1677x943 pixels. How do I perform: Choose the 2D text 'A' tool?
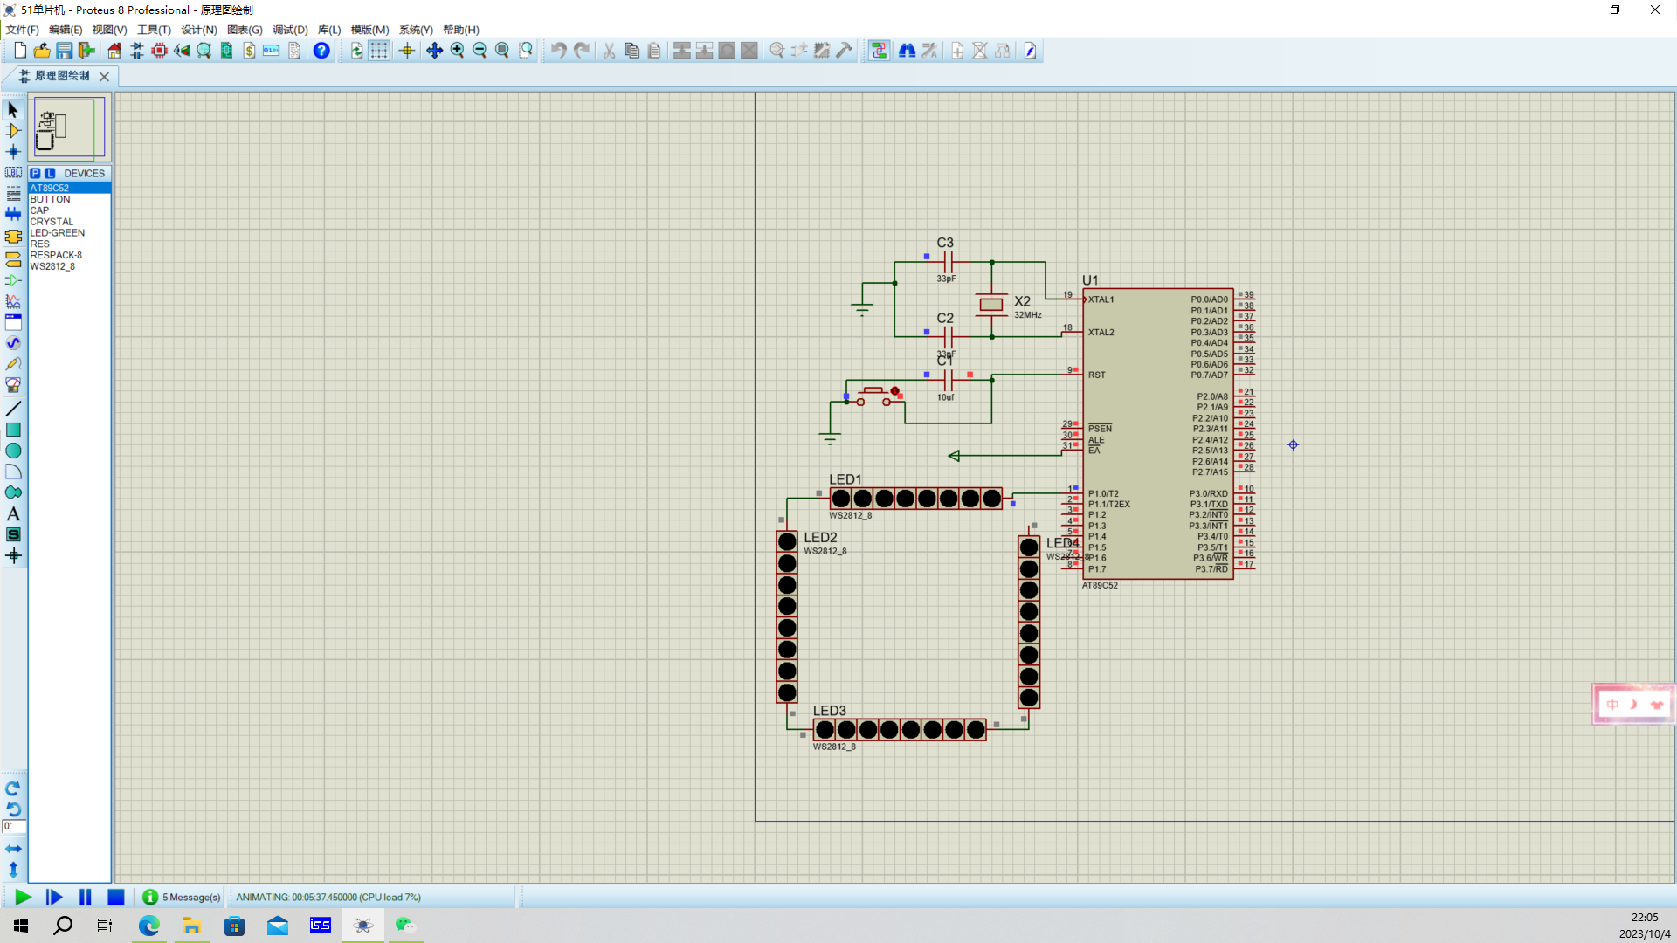click(13, 513)
